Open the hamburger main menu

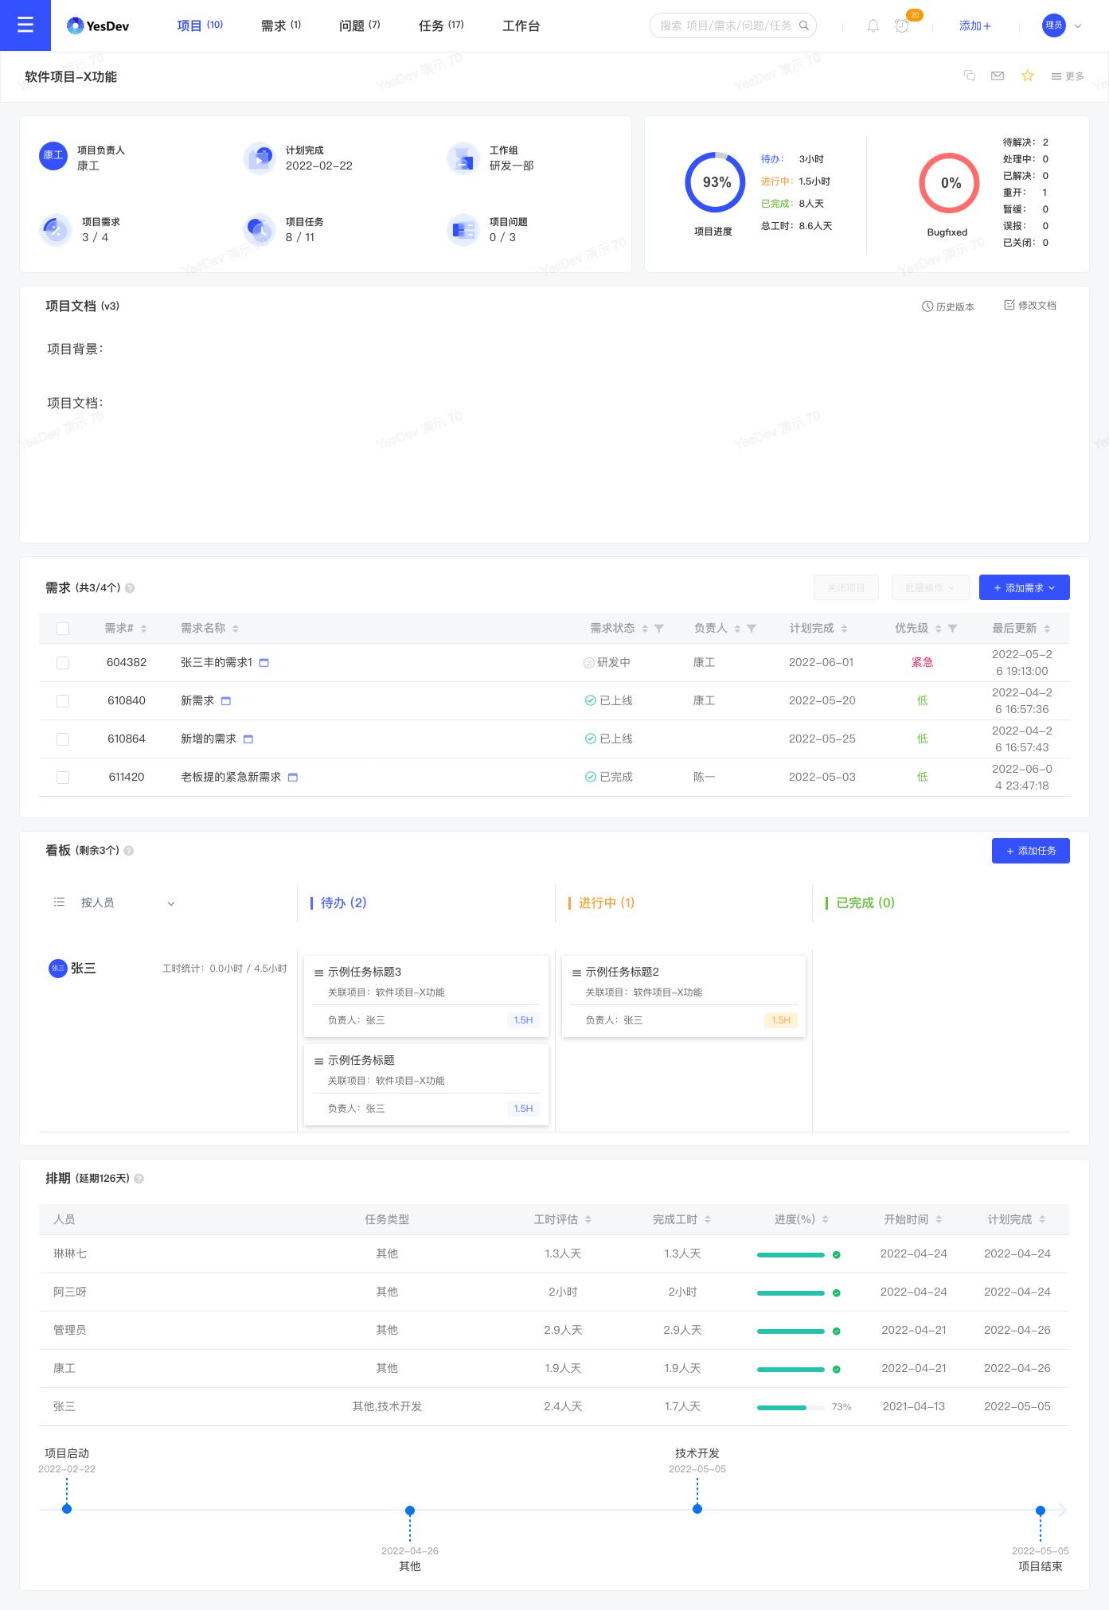click(25, 25)
